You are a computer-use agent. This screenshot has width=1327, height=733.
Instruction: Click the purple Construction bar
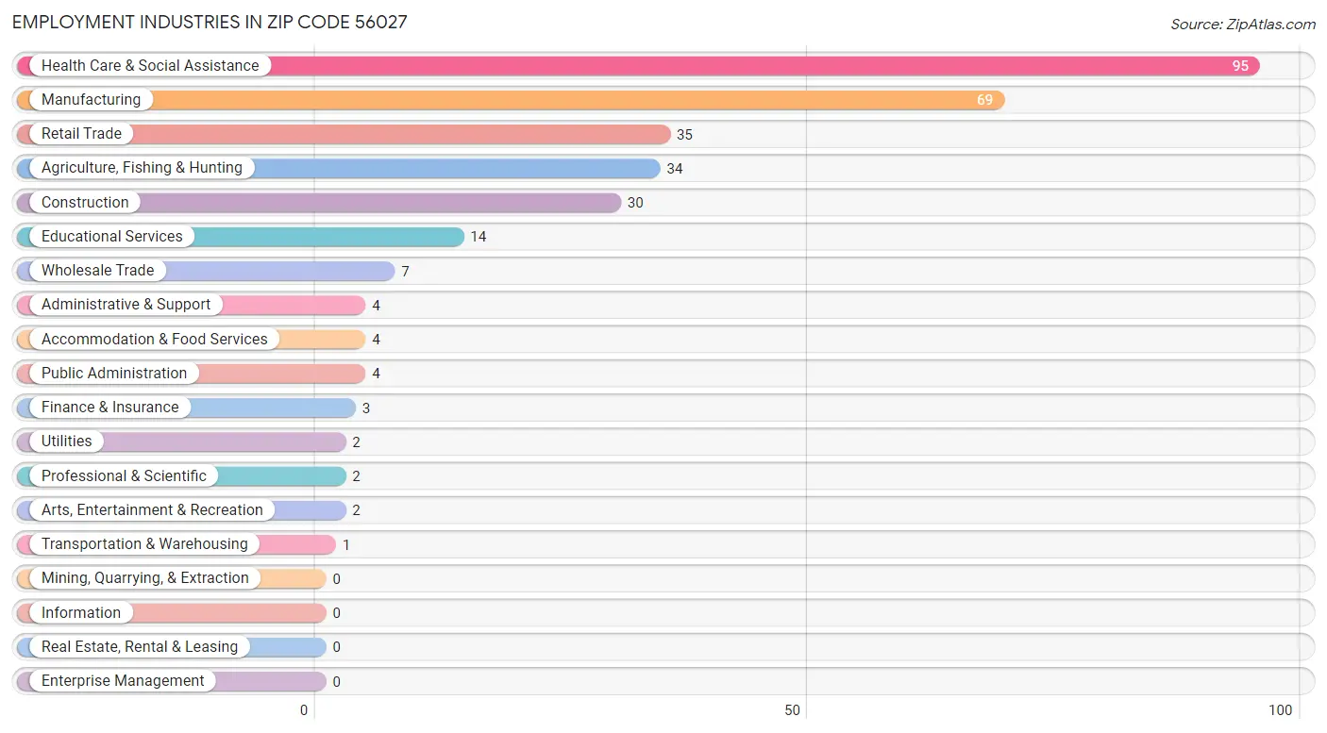tap(319, 203)
